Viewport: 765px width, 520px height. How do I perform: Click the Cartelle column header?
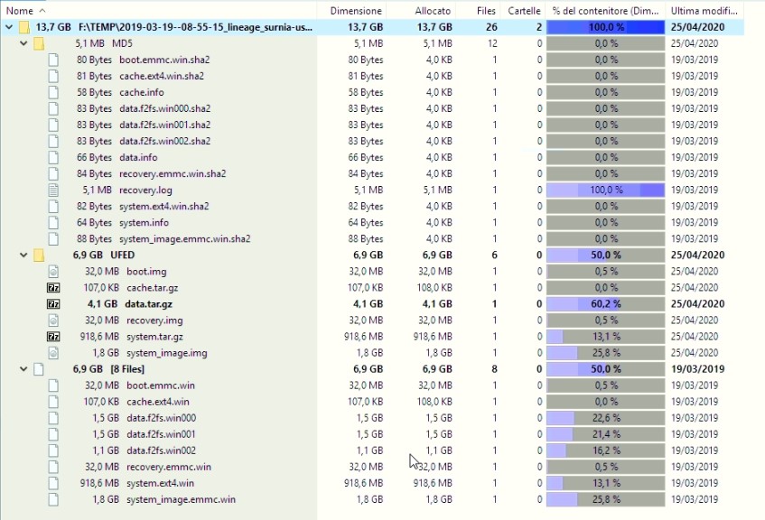pos(524,10)
